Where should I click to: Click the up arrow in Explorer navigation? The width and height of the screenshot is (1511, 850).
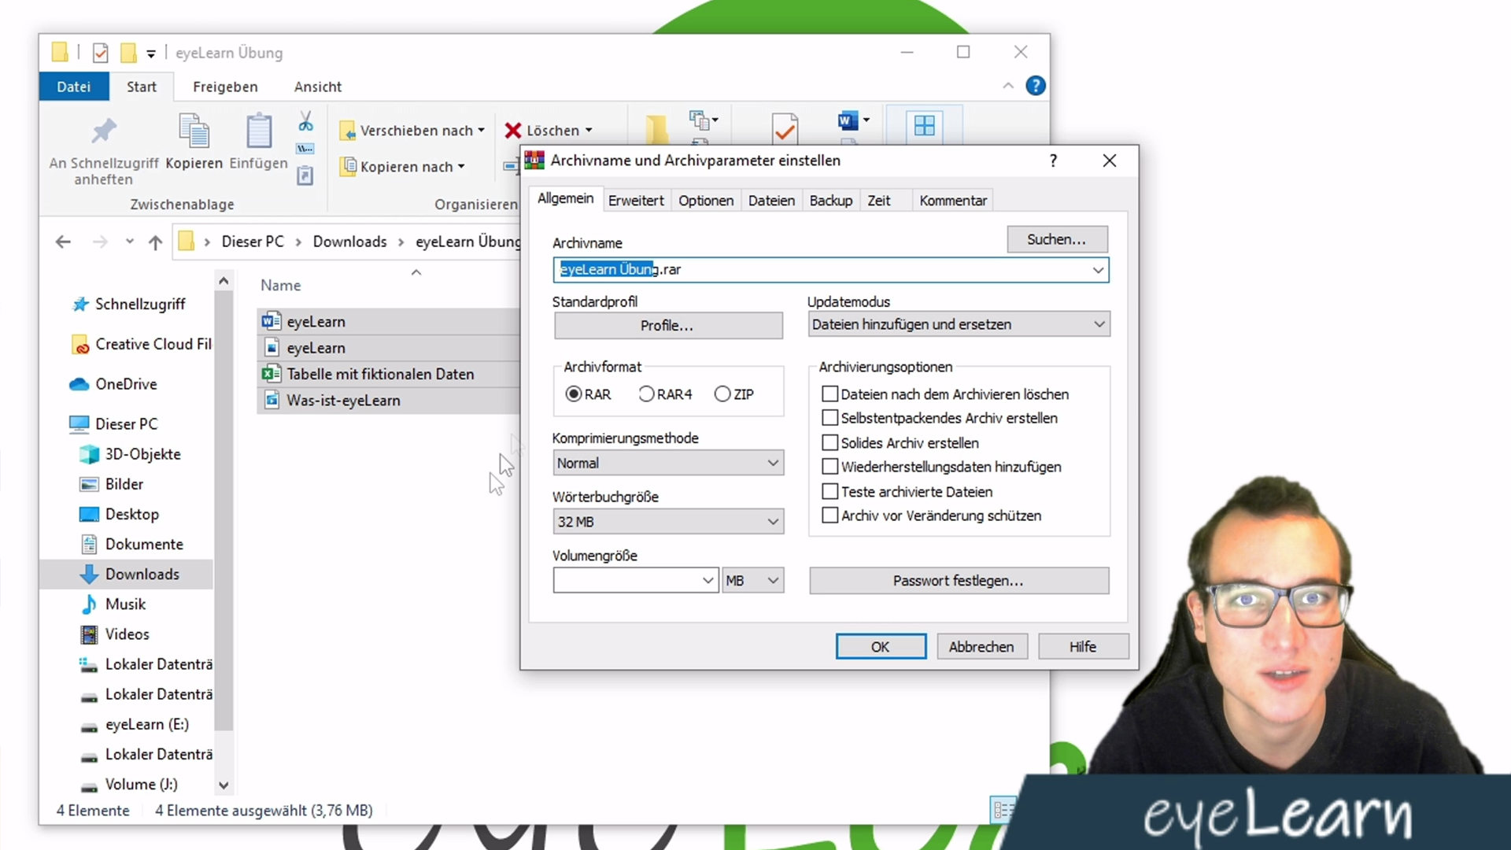[x=155, y=242]
